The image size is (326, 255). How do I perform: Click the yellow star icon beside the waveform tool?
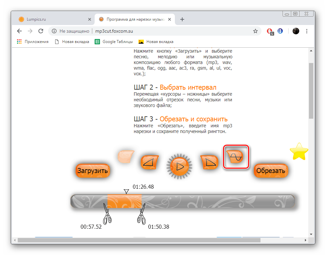298,152
